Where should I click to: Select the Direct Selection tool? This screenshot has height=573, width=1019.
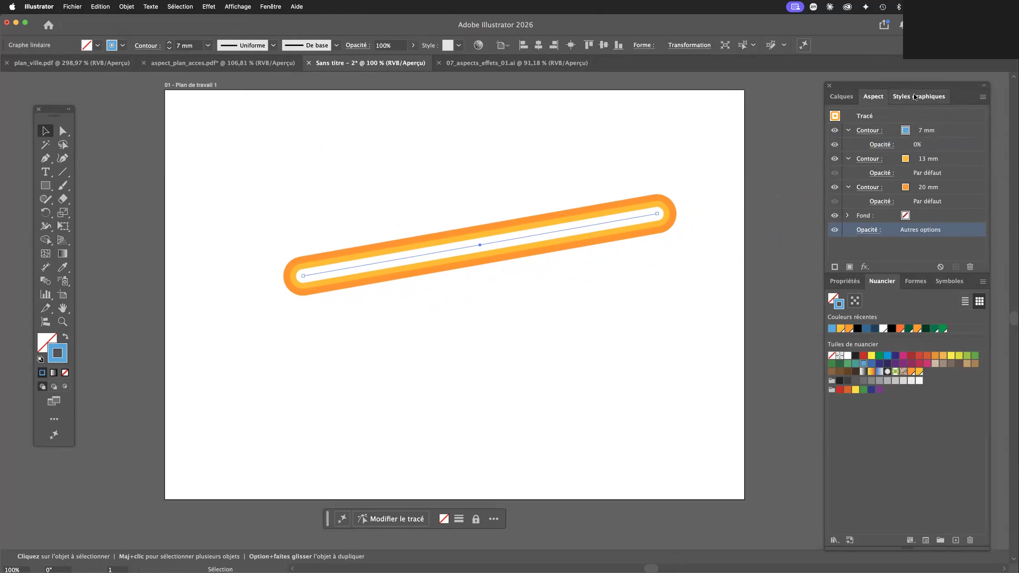click(63, 131)
